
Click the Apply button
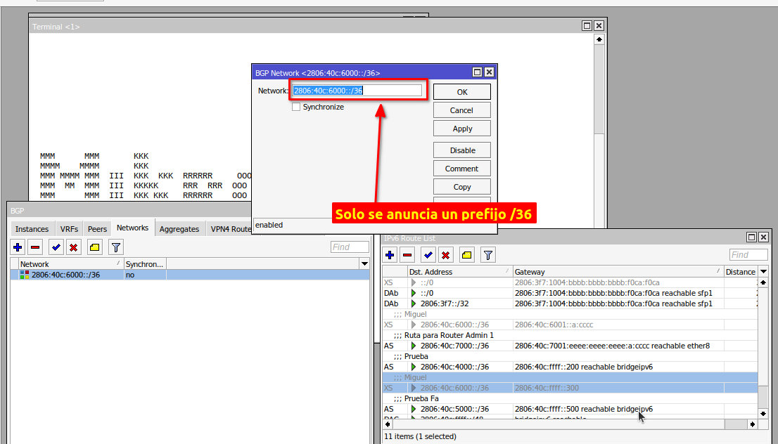(x=461, y=129)
